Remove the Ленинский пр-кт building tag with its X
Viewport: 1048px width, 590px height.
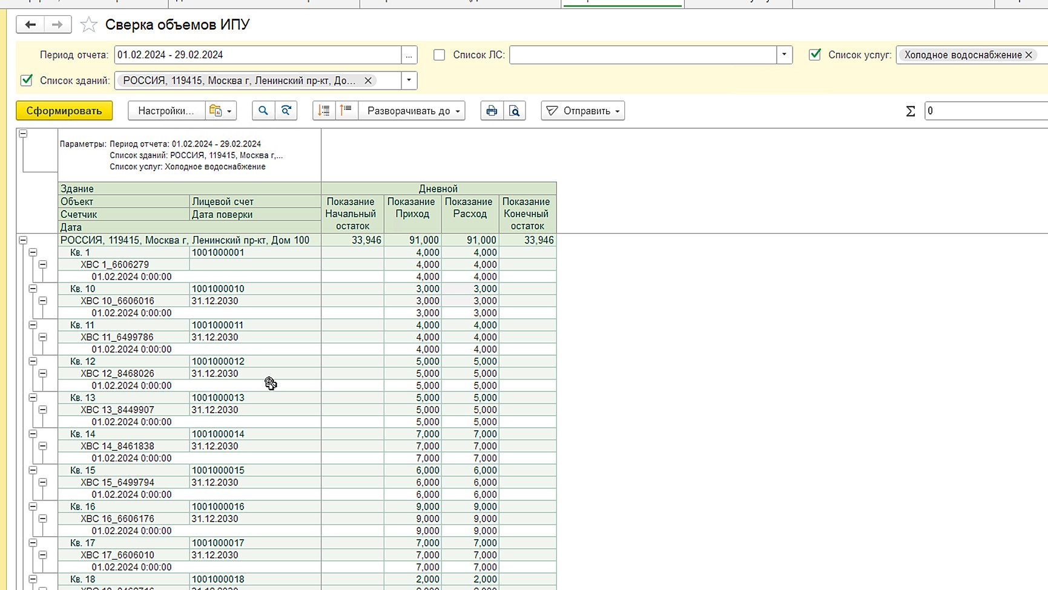pos(368,80)
